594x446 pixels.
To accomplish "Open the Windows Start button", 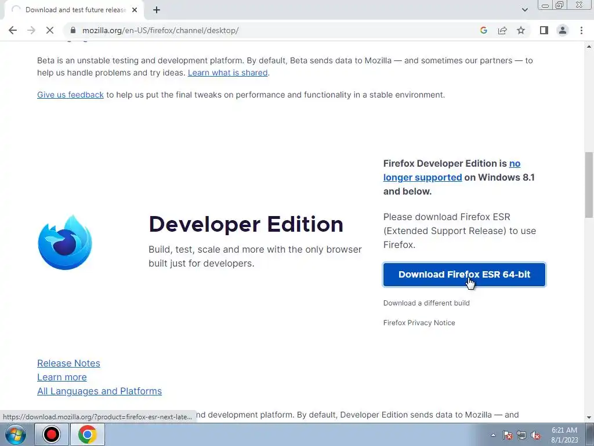I will click(15, 434).
